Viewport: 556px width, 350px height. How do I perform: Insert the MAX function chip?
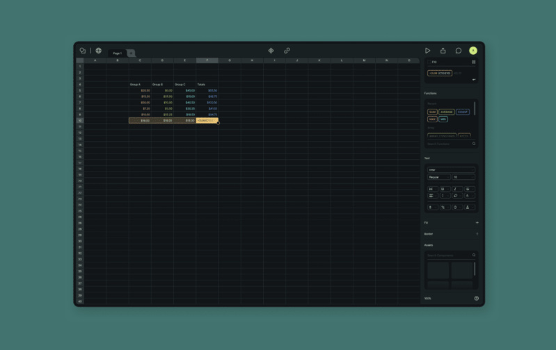pos(432,119)
